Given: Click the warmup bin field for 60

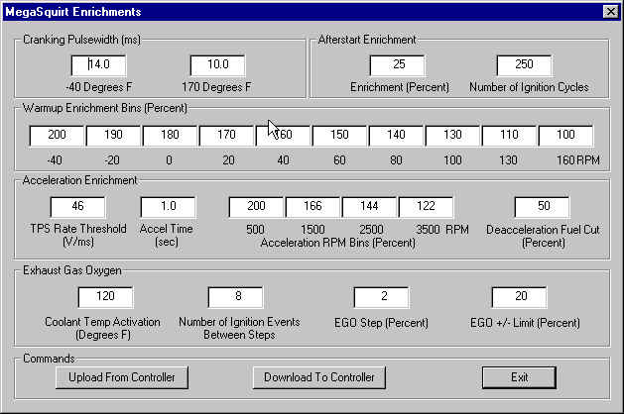Looking at the screenshot, I should click(x=339, y=136).
